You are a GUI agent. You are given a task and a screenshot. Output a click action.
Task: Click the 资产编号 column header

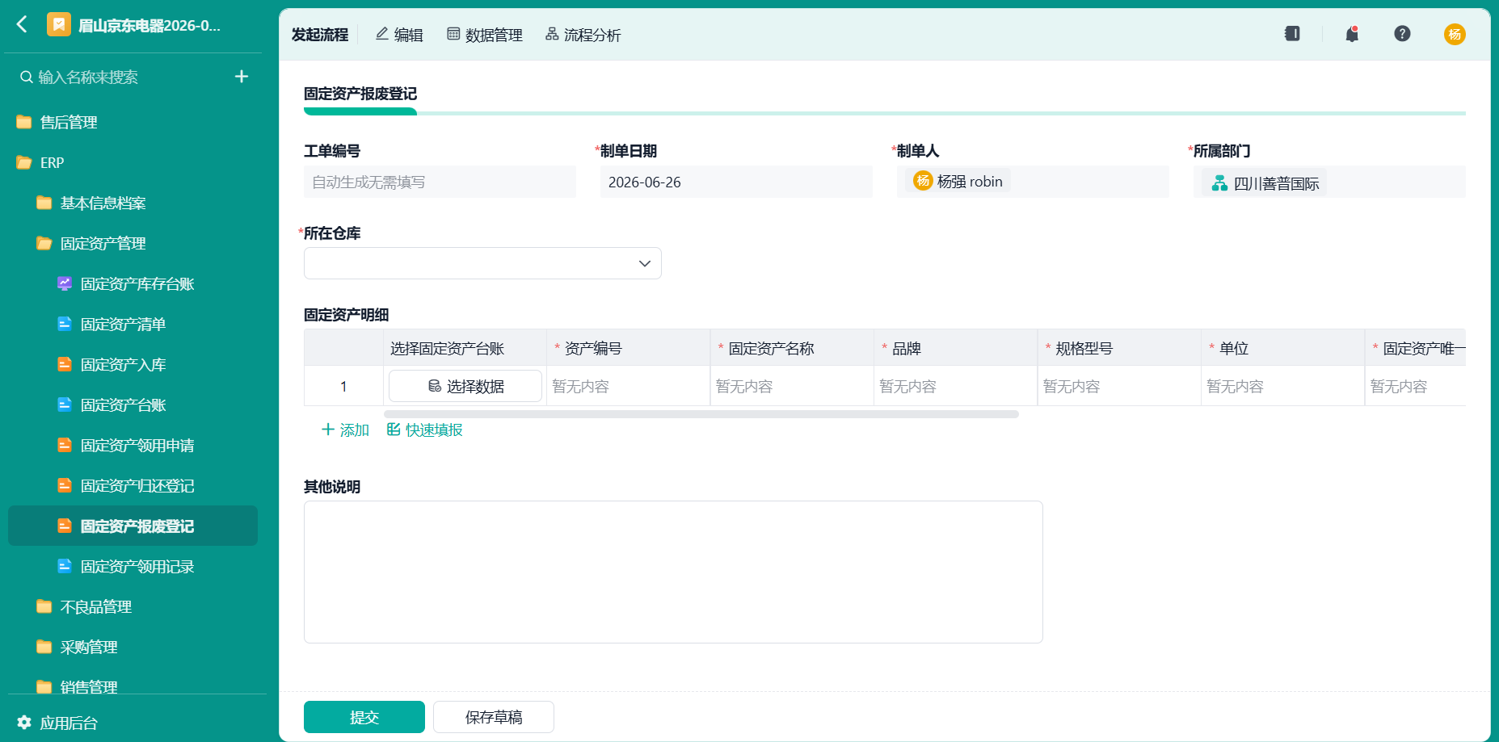(629, 348)
